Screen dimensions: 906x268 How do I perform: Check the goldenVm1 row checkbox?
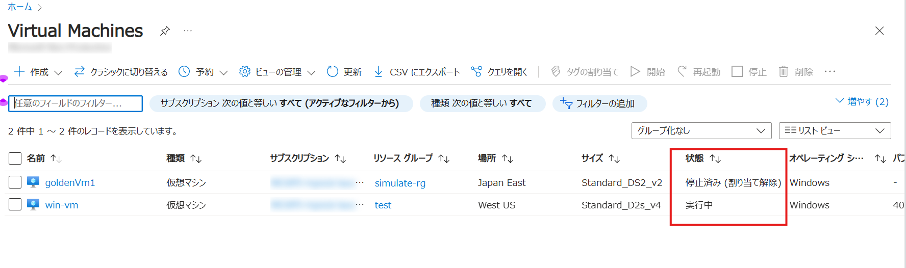point(15,182)
